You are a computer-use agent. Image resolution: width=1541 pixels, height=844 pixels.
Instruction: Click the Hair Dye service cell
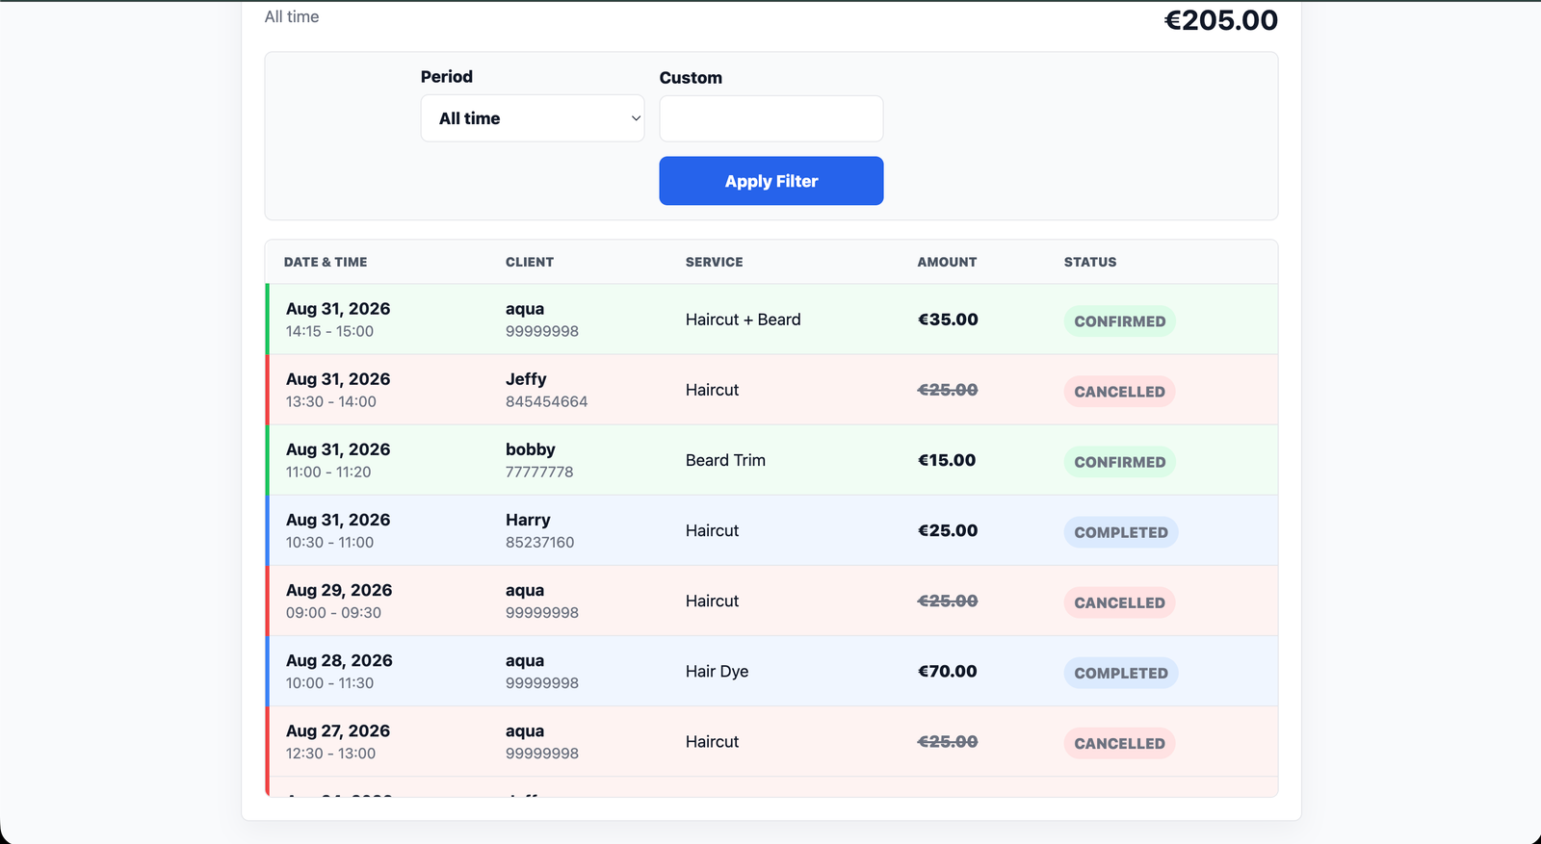click(x=718, y=671)
